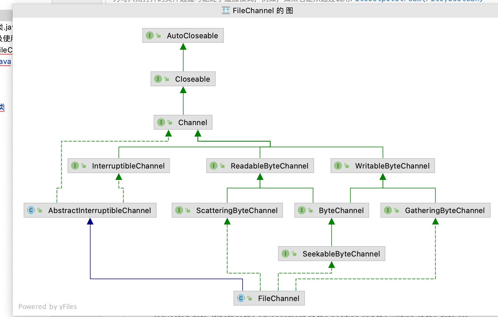
Task: Click the FileChannel diagram window title
Action: click(263, 11)
